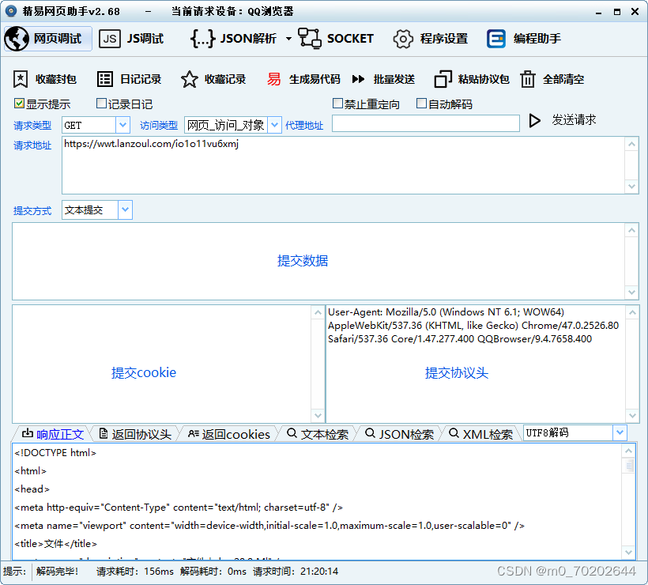Click the 提交数据 scrollbar up arrow
Image resolution: width=648 pixels, height=585 pixels.
coord(631,230)
